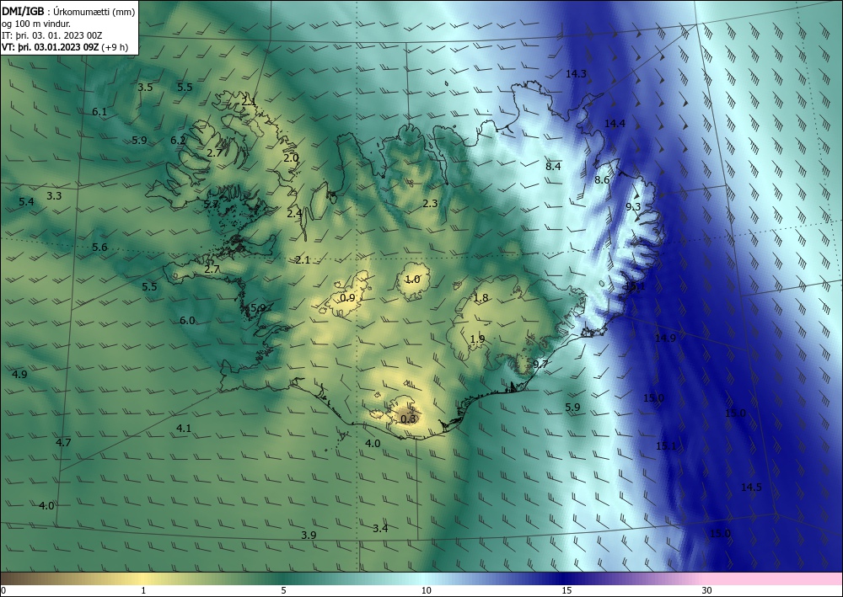Image resolution: width=843 pixels, height=597 pixels.
Task: Click the map value '14.4'
Action: point(615,124)
